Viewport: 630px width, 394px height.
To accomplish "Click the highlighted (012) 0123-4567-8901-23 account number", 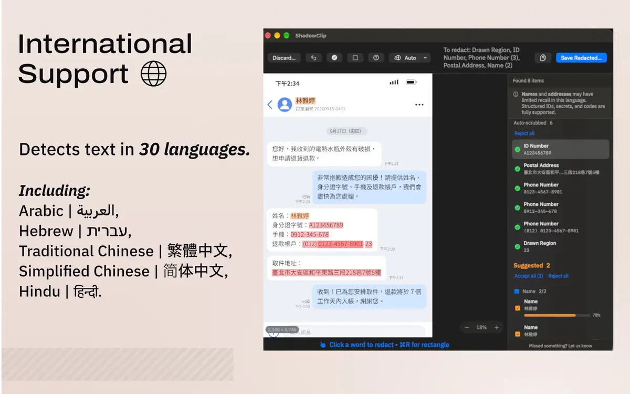I will click(x=337, y=244).
